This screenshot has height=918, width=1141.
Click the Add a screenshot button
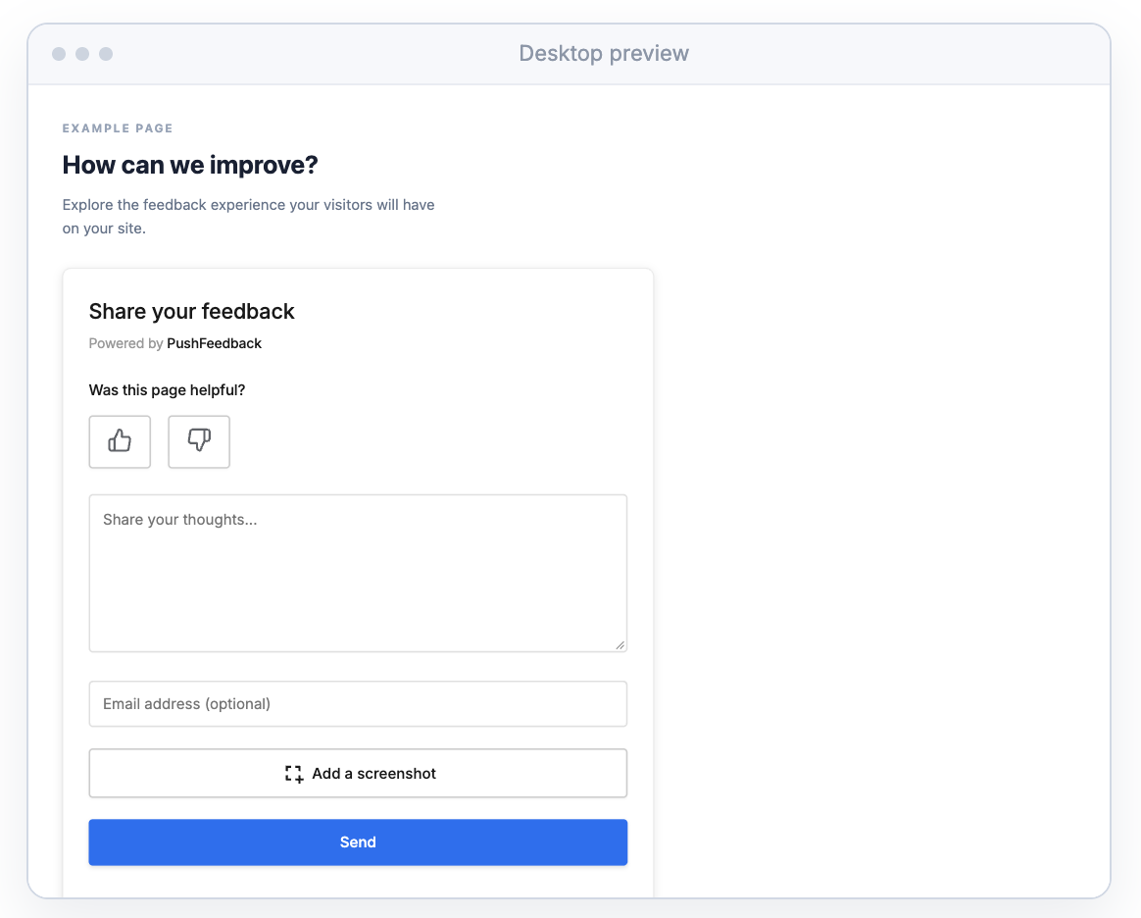pos(358,773)
